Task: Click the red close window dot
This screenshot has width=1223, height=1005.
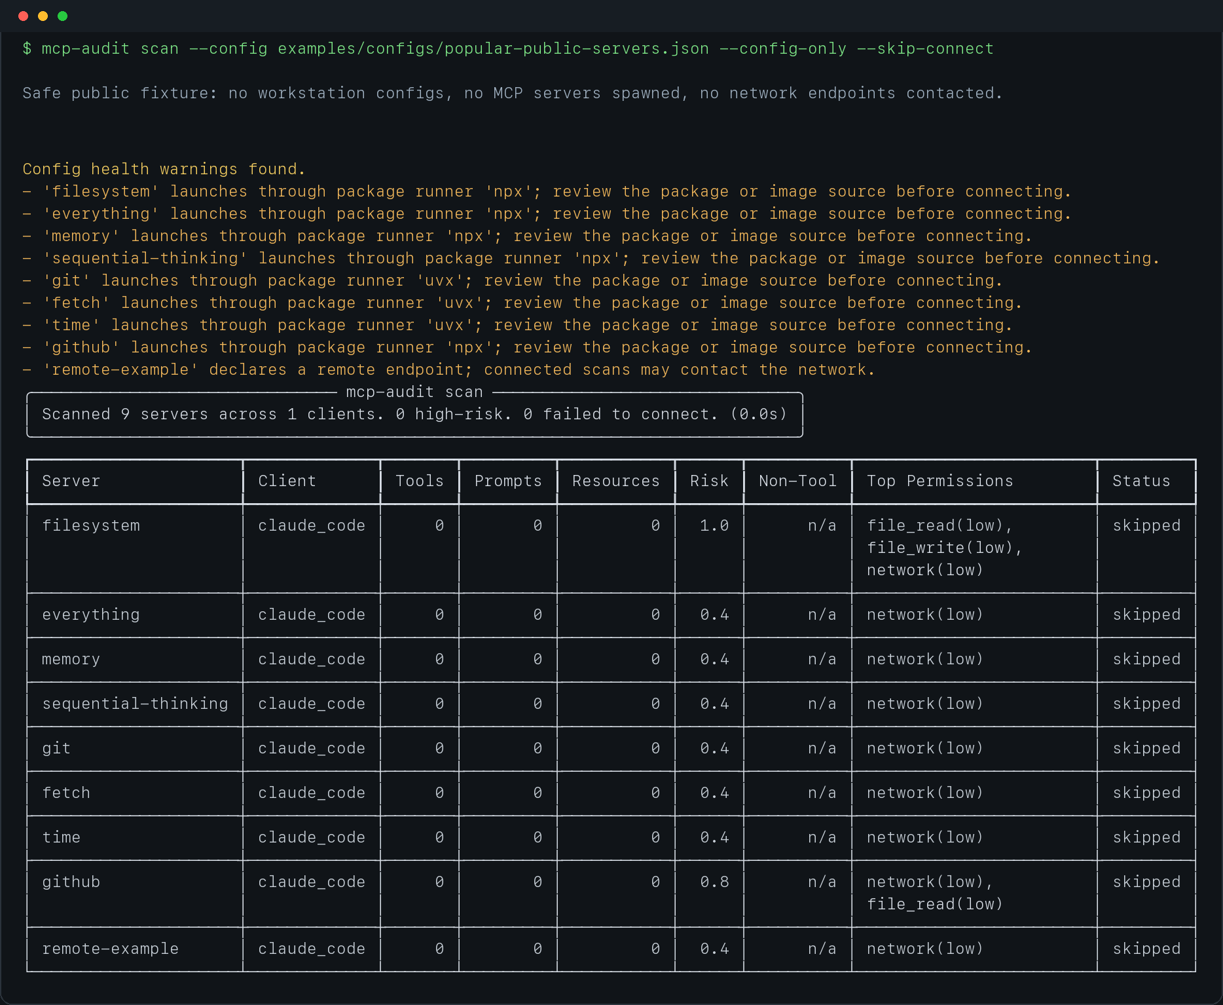Action: click(x=24, y=16)
